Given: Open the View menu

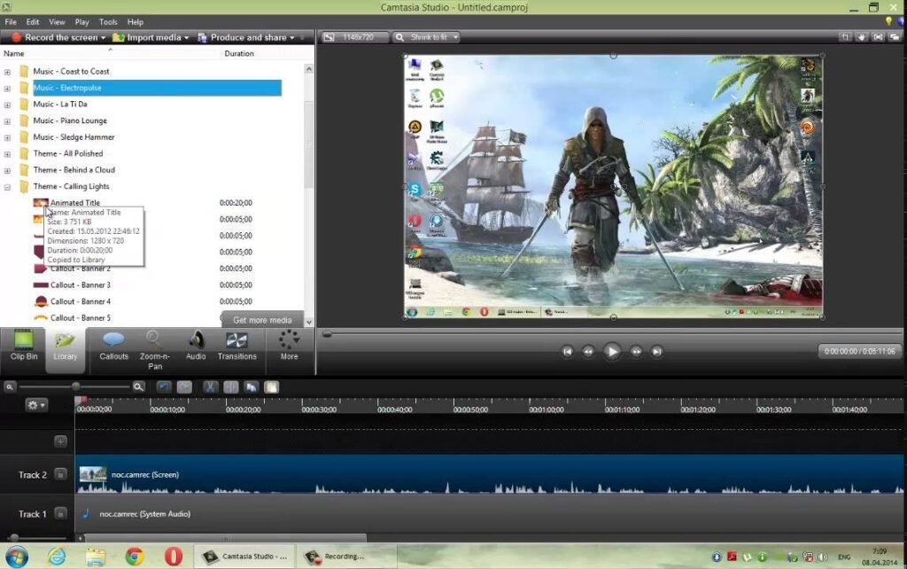Looking at the screenshot, I should pyautogui.click(x=57, y=22).
